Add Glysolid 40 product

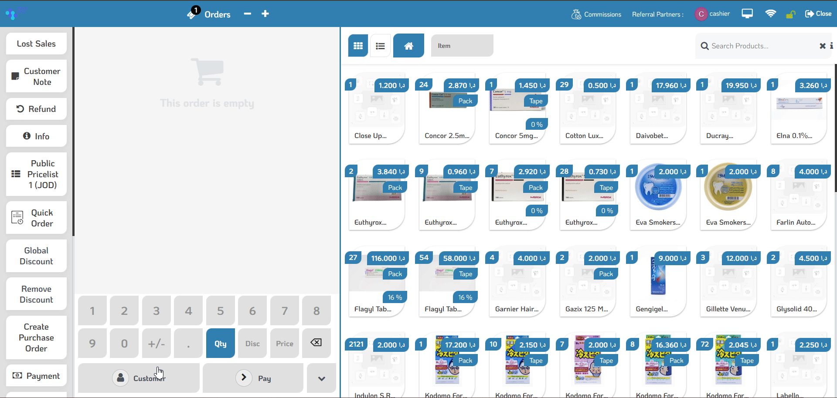pos(799,282)
